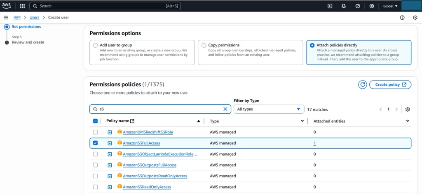Click the policy icon of AmazonS3FullAccess
This screenshot has height=195, width=422.
(120, 143)
